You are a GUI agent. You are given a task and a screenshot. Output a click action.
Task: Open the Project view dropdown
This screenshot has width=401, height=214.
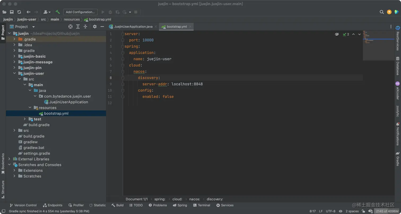[x=33, y=27]
